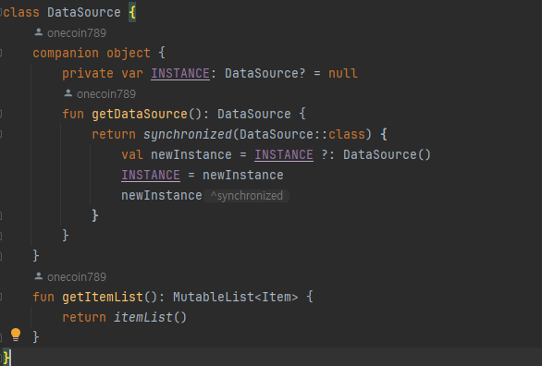
Task: Click the var keyword
Action: pos(132,74)
